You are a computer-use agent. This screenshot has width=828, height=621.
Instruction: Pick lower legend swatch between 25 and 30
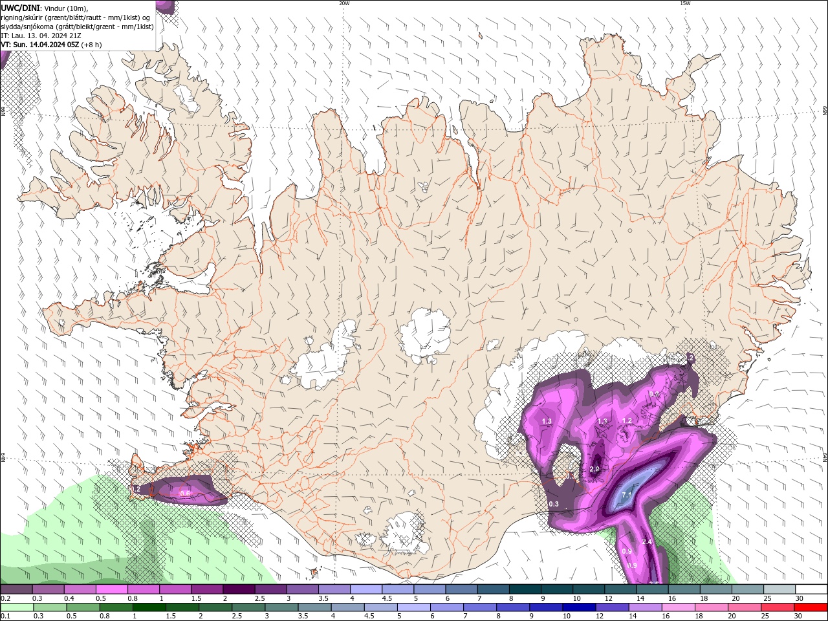click(778, 607)
